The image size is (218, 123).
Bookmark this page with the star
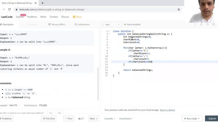click(178, 10)
